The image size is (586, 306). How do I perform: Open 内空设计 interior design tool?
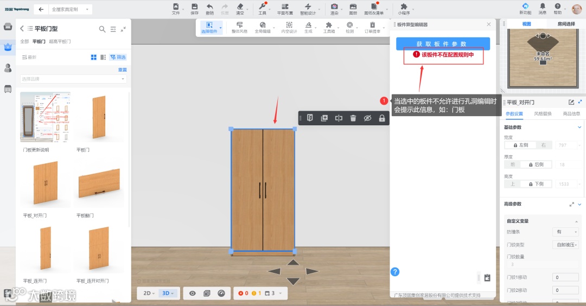pos(289,27)
